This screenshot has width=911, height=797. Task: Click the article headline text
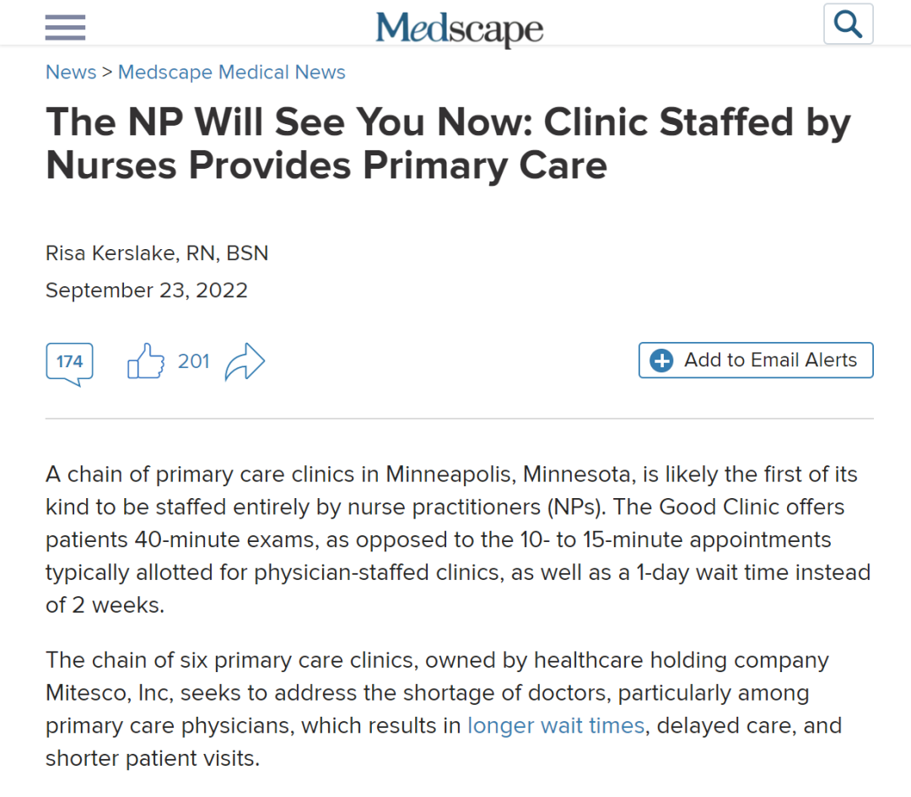[x=448, y=144]
